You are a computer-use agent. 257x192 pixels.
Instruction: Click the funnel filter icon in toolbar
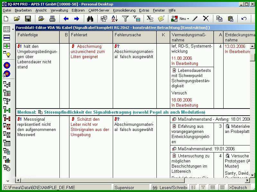tap(125, 19)
